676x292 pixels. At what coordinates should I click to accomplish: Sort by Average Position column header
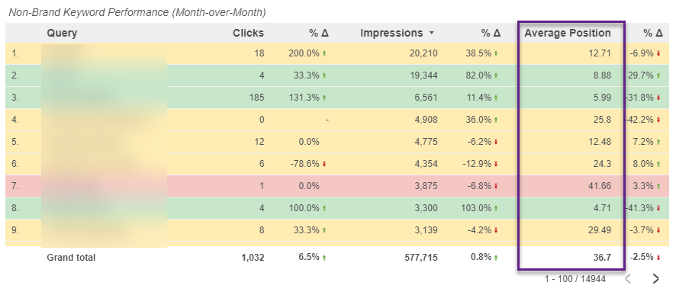[x=568, y=33]
